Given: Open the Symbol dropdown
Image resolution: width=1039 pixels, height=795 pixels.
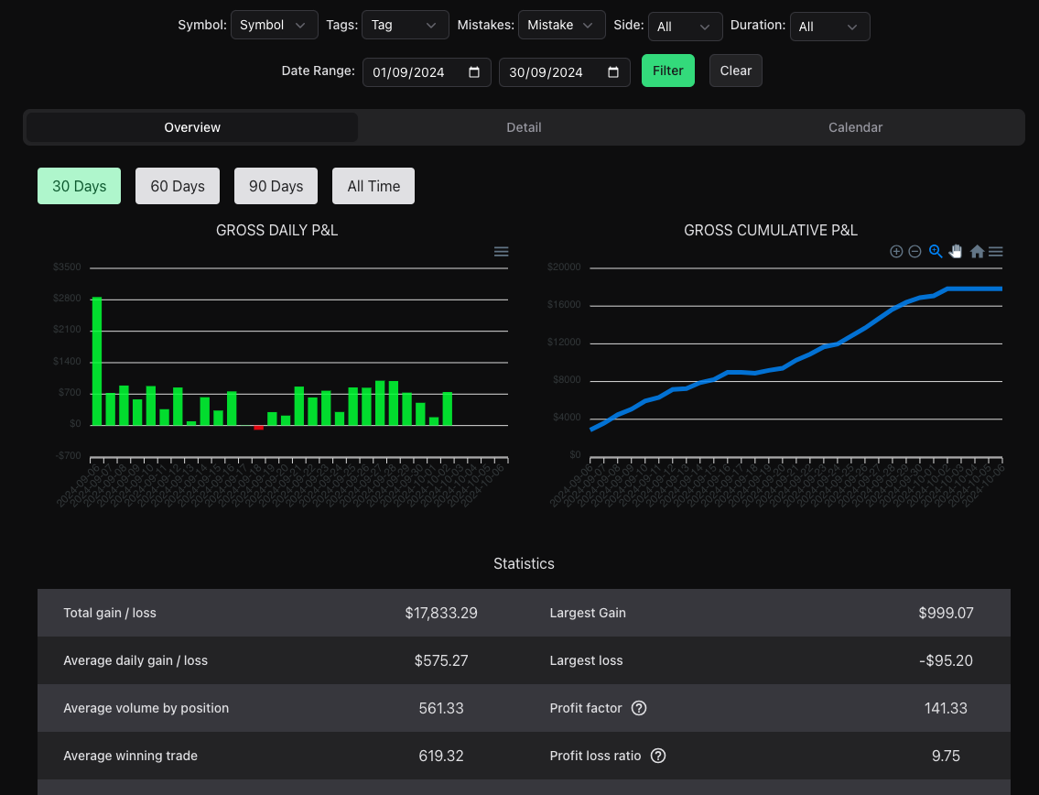Looking at the screenshot, I should 274,26.
